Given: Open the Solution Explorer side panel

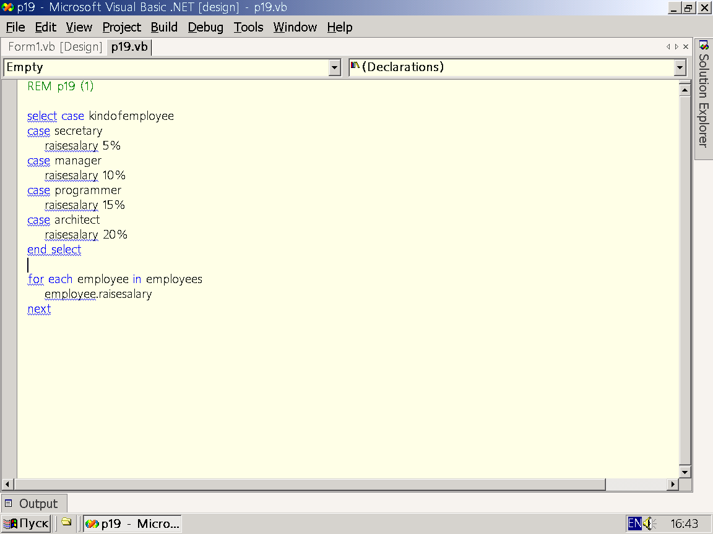Looking at the screenshot, I should pyautogui.click(x=703, y=99).
